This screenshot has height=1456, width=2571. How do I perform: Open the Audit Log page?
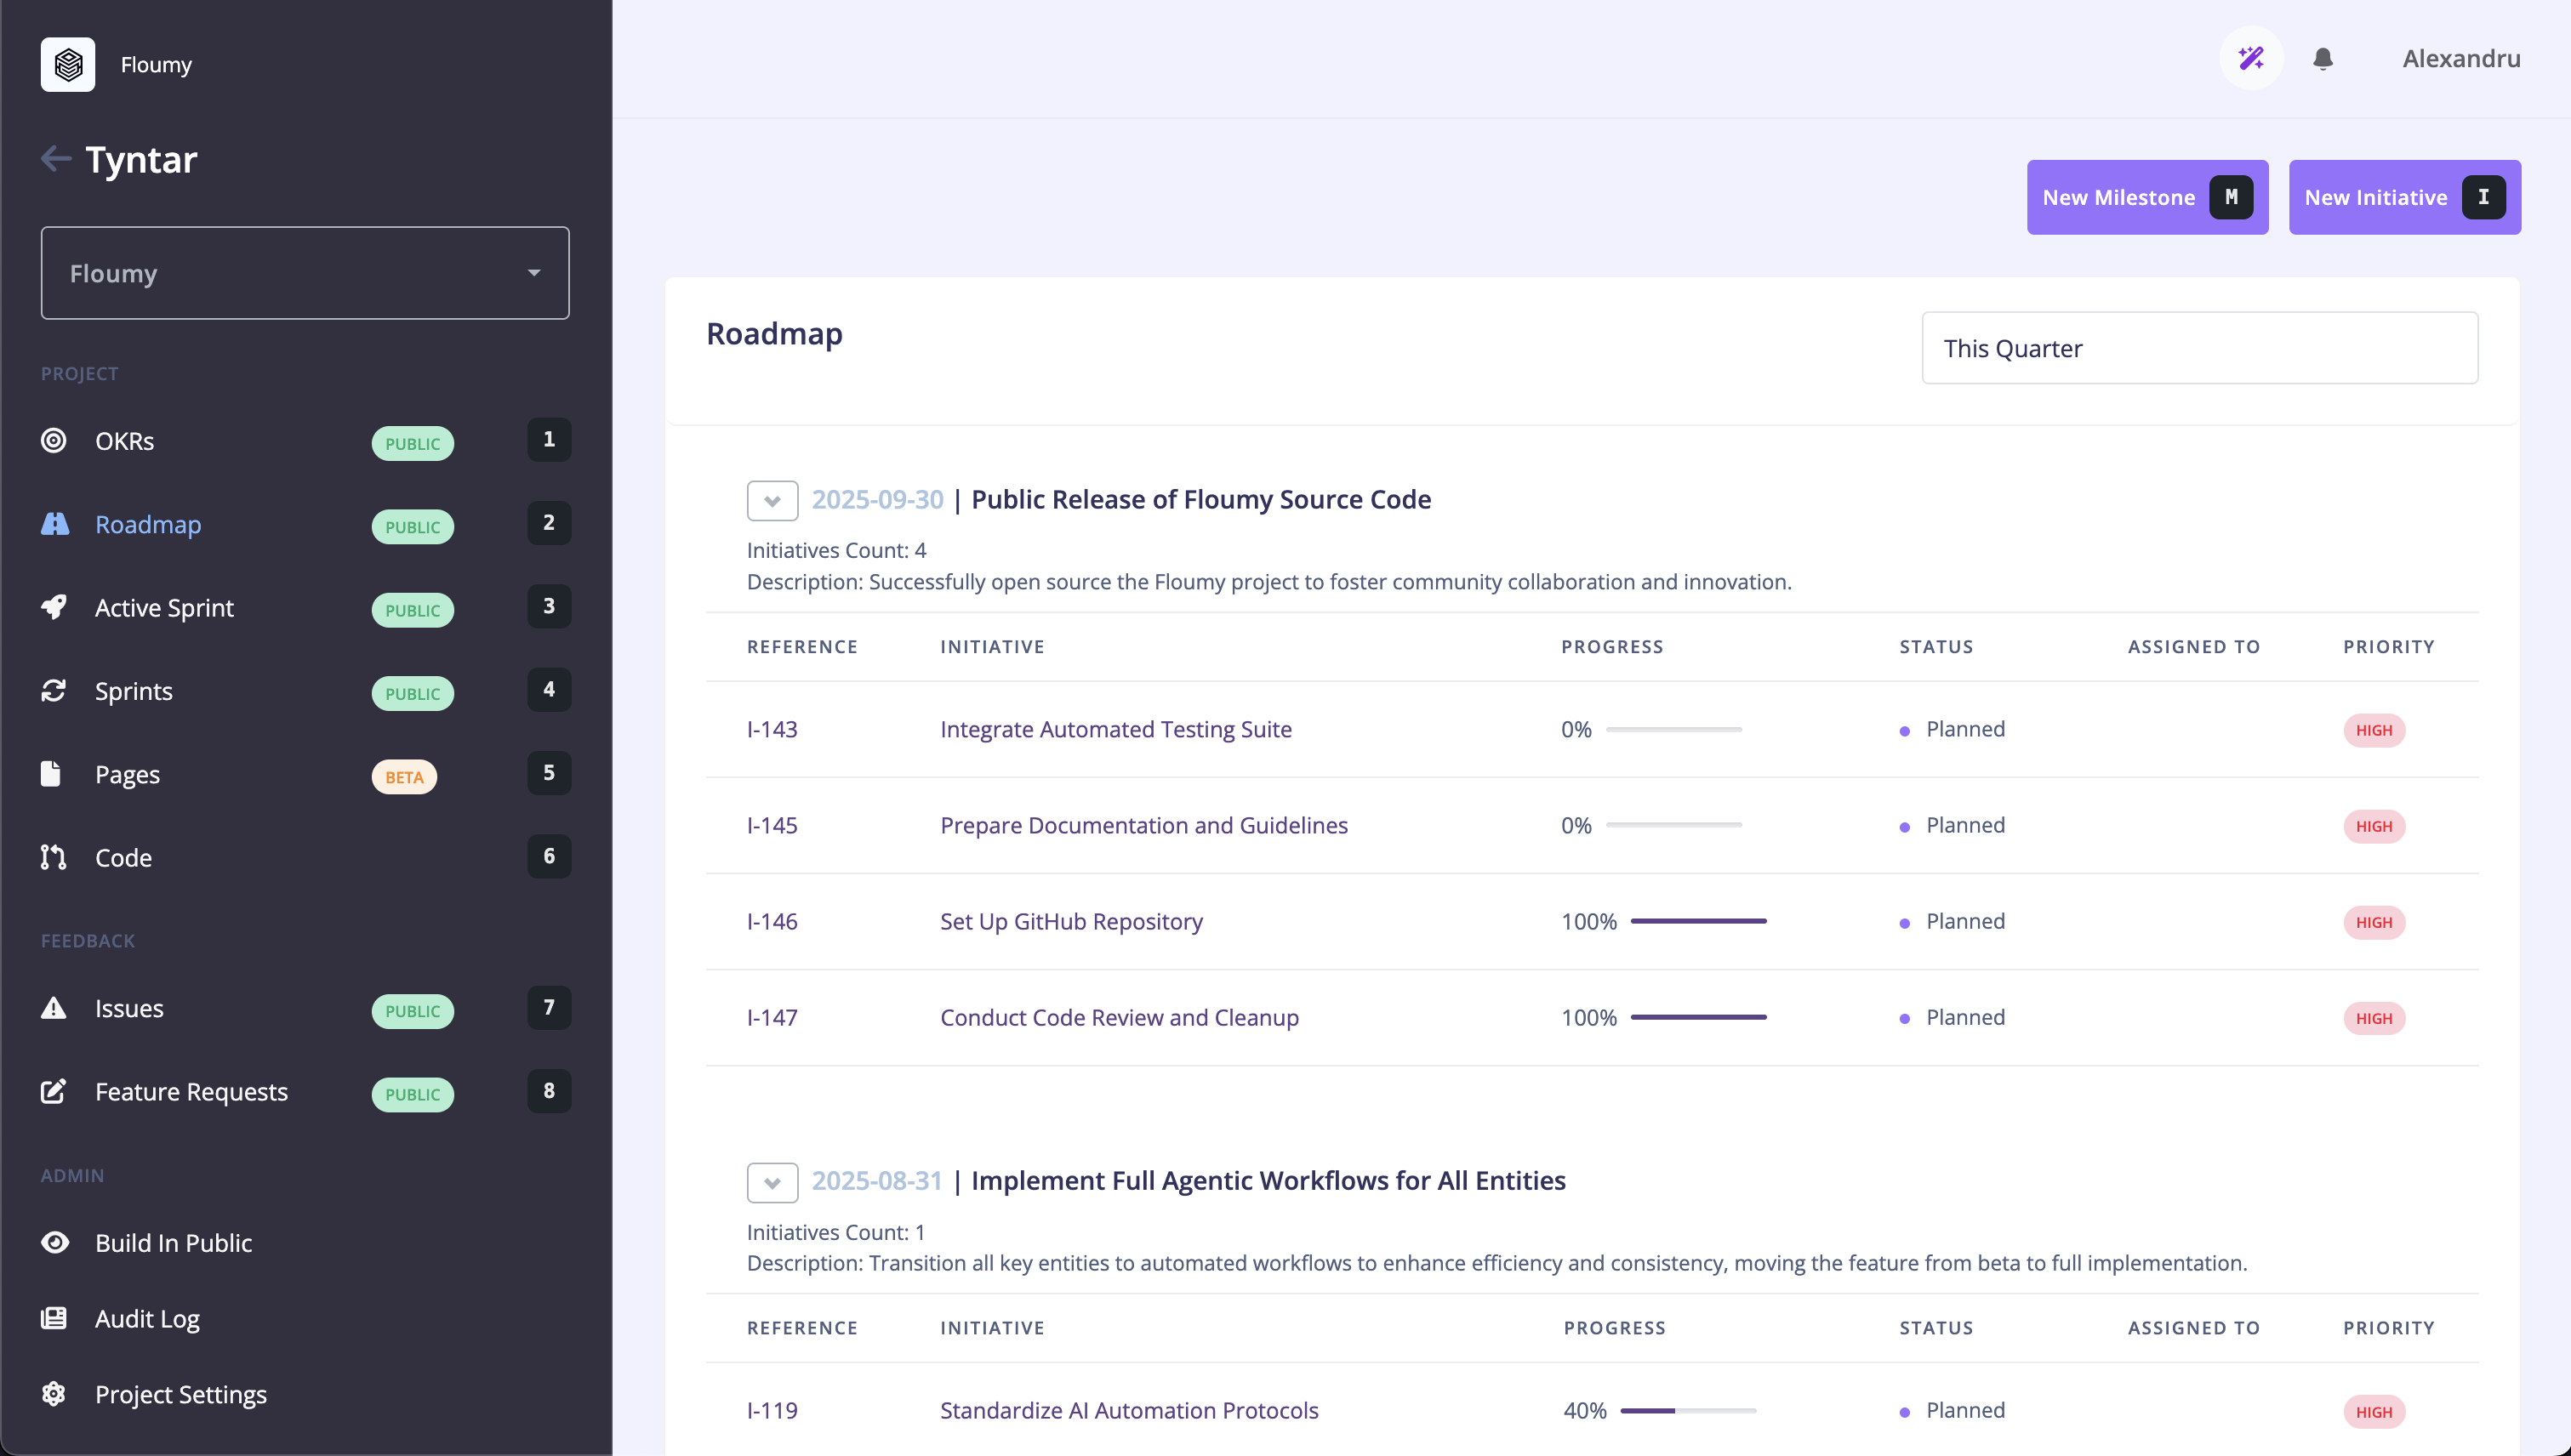point(147,1318)
